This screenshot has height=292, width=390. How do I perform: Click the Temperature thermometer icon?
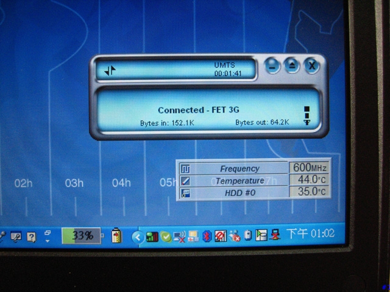click(x=185, y=181)
